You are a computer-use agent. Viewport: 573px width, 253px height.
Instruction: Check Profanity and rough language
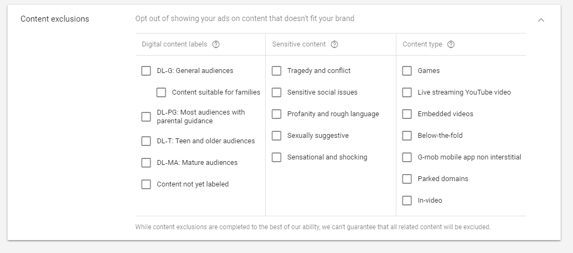[277, 114]
